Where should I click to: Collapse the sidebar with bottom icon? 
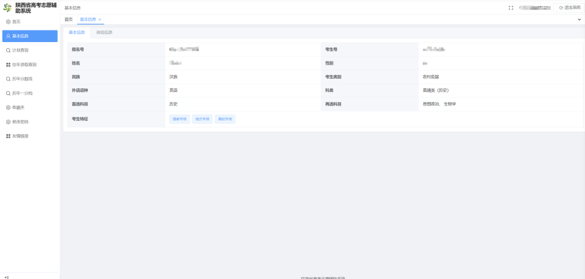coord(7,277)
